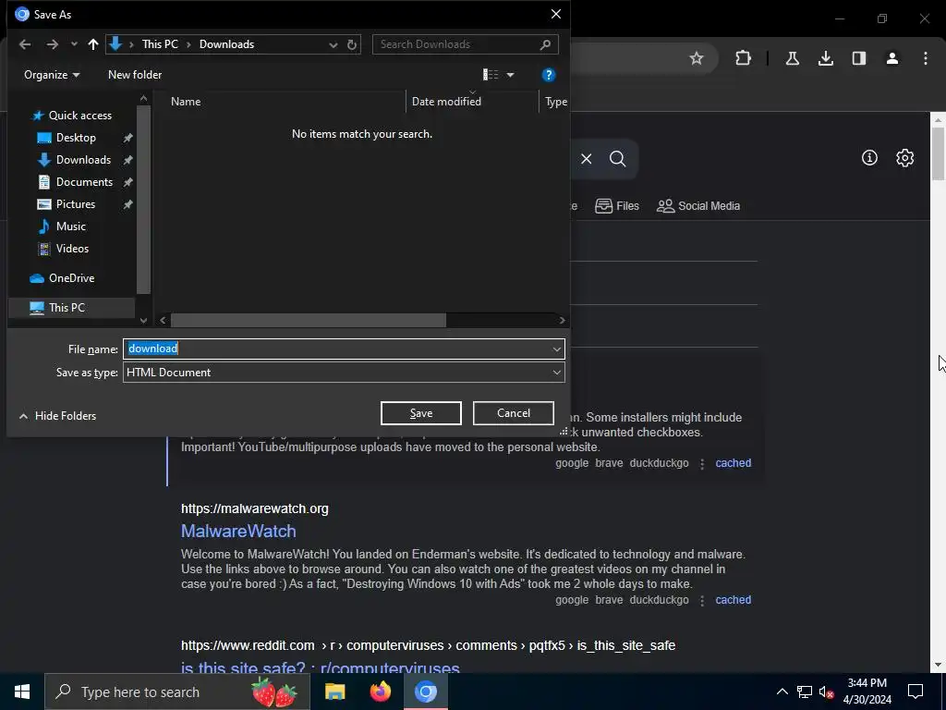The height and width of the screenshot is (710, 946).
Task: Open the page info circle icon
Action: pos(868,157)
